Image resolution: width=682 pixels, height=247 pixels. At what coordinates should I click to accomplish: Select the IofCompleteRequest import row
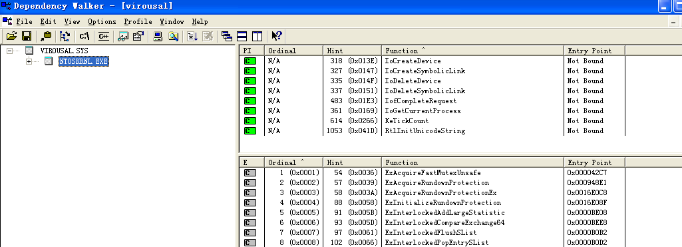(432, 101)
